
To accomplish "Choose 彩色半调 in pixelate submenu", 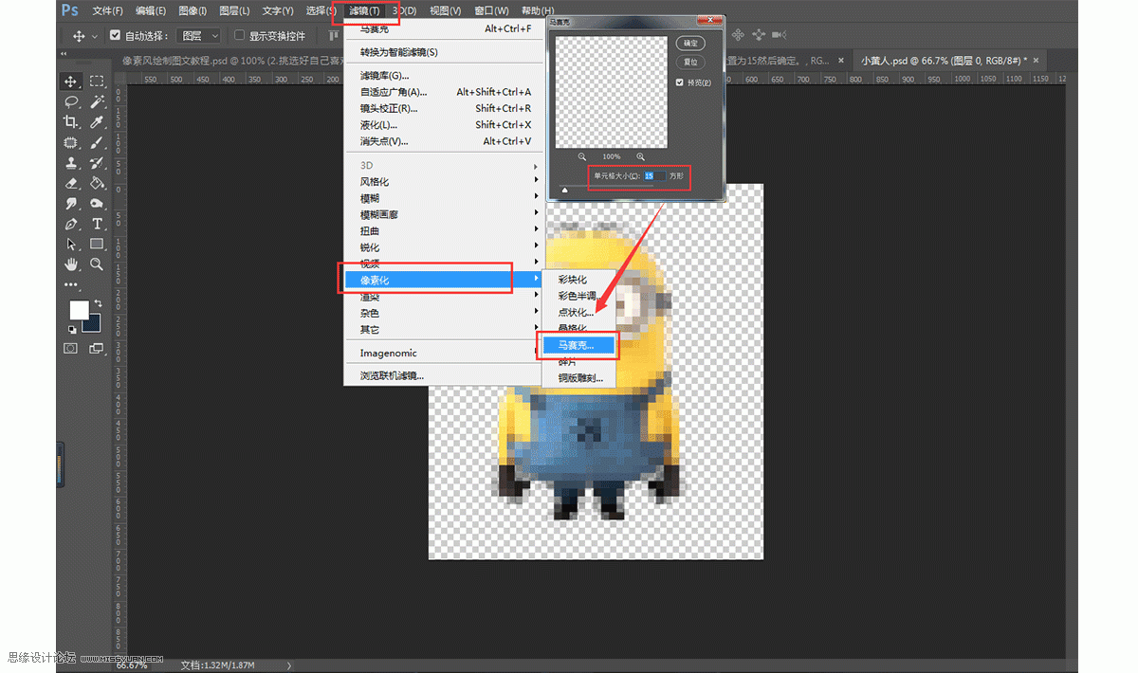I will pos(578,296).
